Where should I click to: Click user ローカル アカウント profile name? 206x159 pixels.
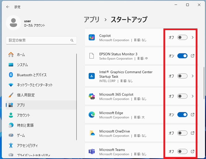34,23
